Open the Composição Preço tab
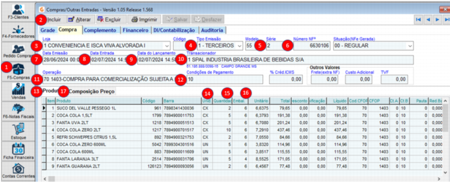Image resolution: width=450 pixels, height=184 pixels. [92, 91]
